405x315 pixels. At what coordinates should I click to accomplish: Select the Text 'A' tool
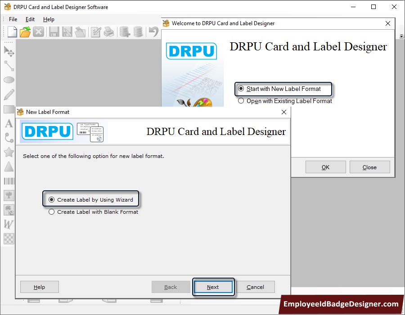pos(9,123)
